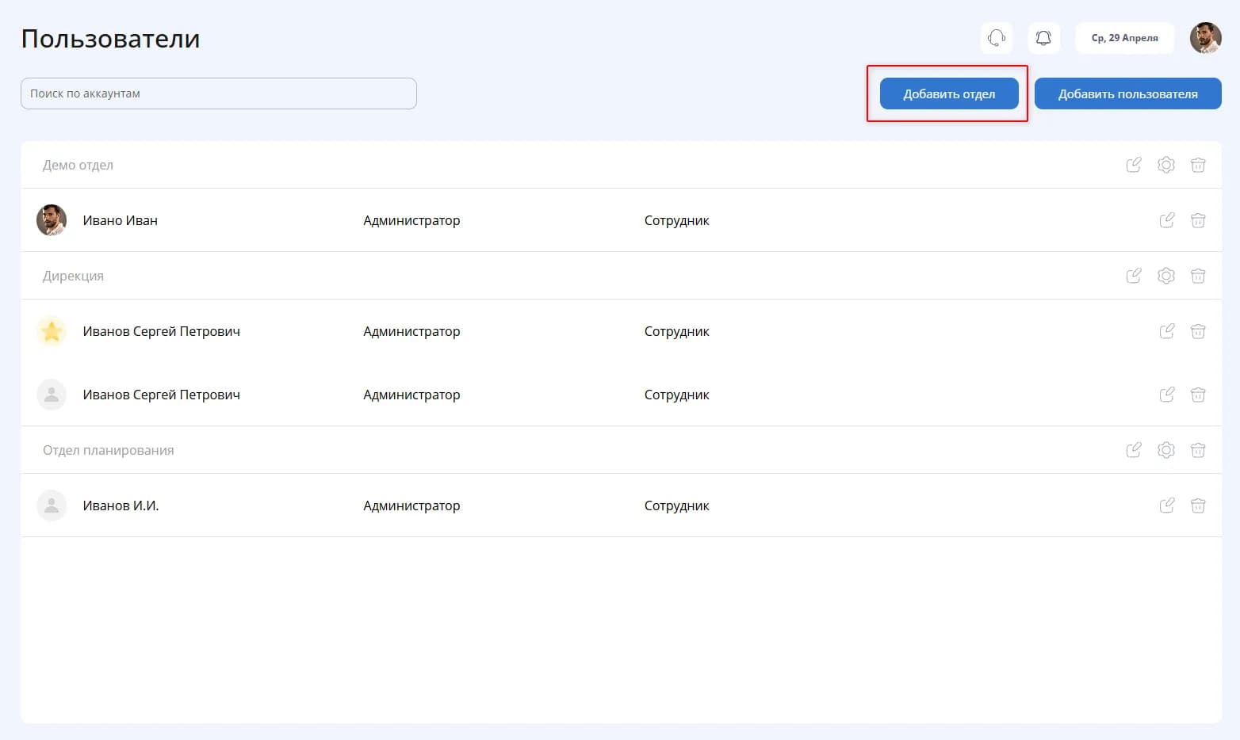The height and width of the screenshot is (740, 1240).
Task: Open settings gear for Дирекция
Action: [1165, 276]
